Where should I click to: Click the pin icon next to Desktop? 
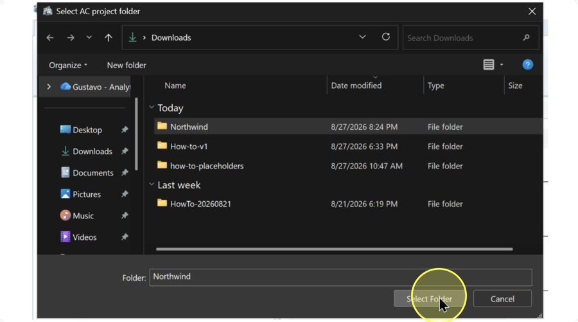pos(125,129)
